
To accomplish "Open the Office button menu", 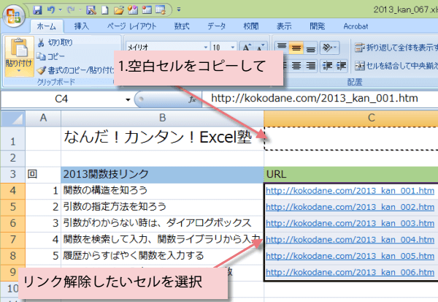I will pyautogui.click(x=14, y=15).
